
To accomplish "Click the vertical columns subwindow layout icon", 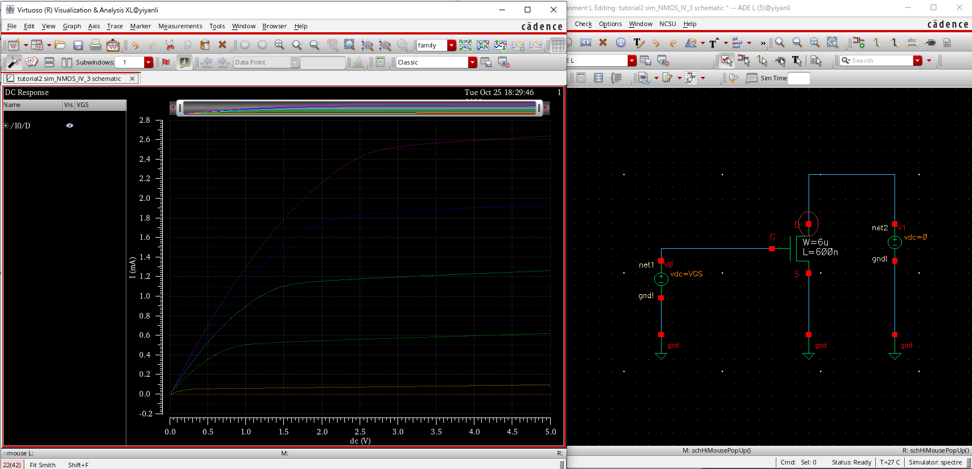I will pos(66,62).
